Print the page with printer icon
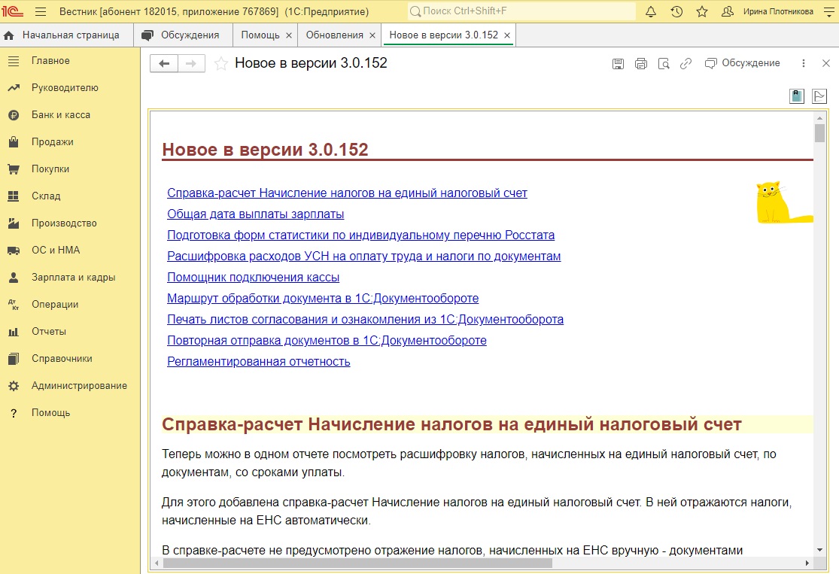The height and width of the screenshot is (574, 839). (640, 64)
